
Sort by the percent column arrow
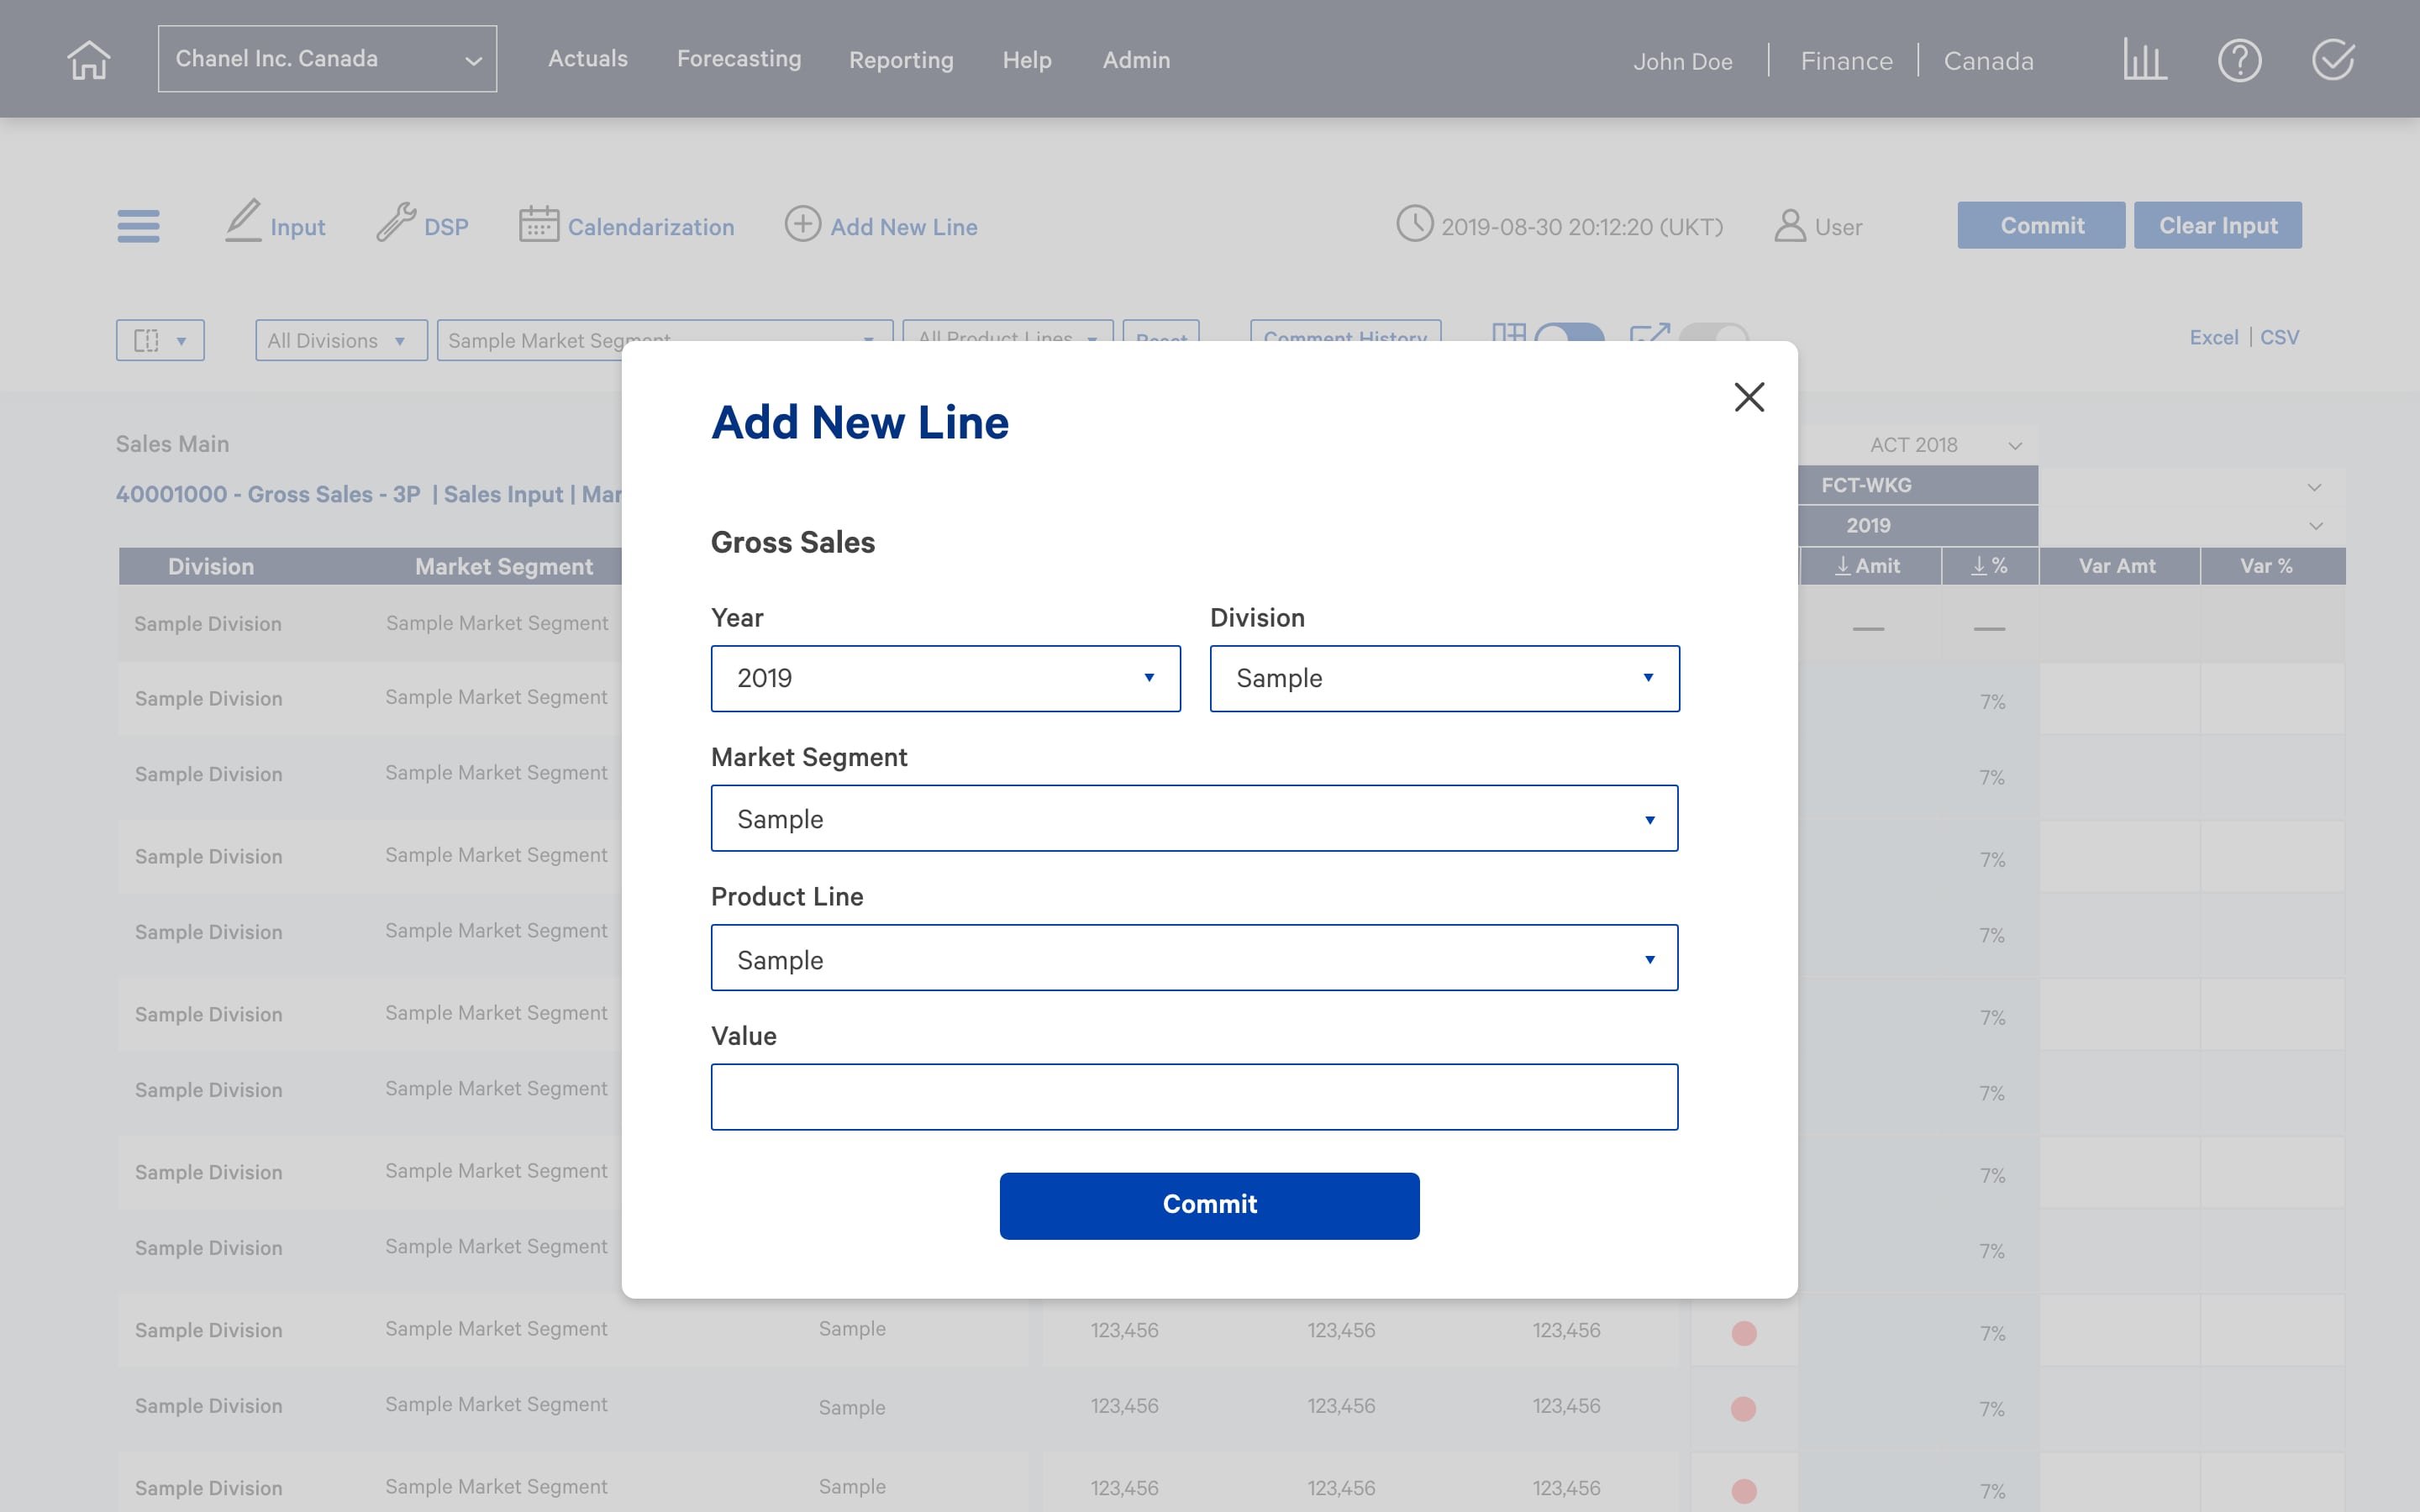pos(1978,566)
